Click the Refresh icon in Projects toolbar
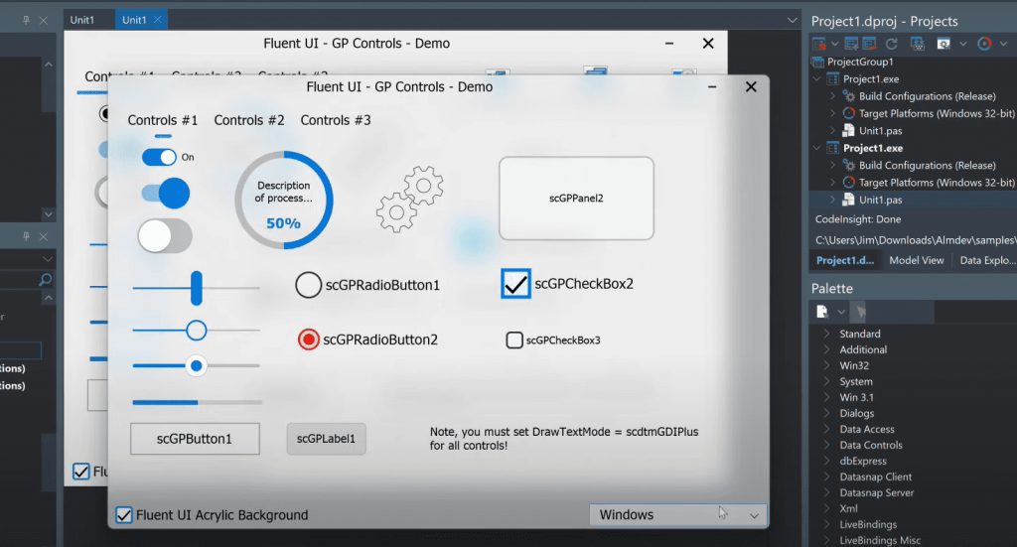Image resolution: width=1017 pixels, height=547 pixels. (x=892, y=44)
